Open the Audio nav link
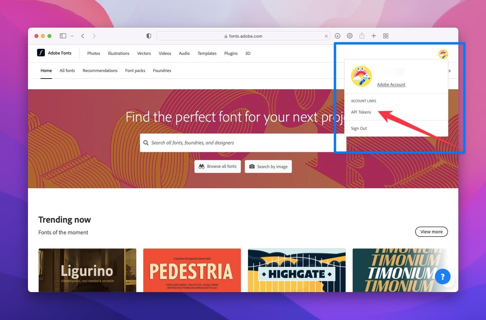The height and width of the screenshot is (320, 486). point(184,53)
